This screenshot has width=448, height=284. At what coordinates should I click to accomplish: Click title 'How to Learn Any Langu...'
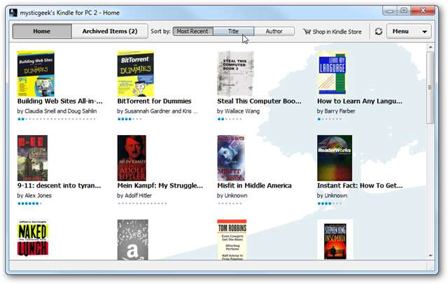pyautogui.click(x=360, y=101)
